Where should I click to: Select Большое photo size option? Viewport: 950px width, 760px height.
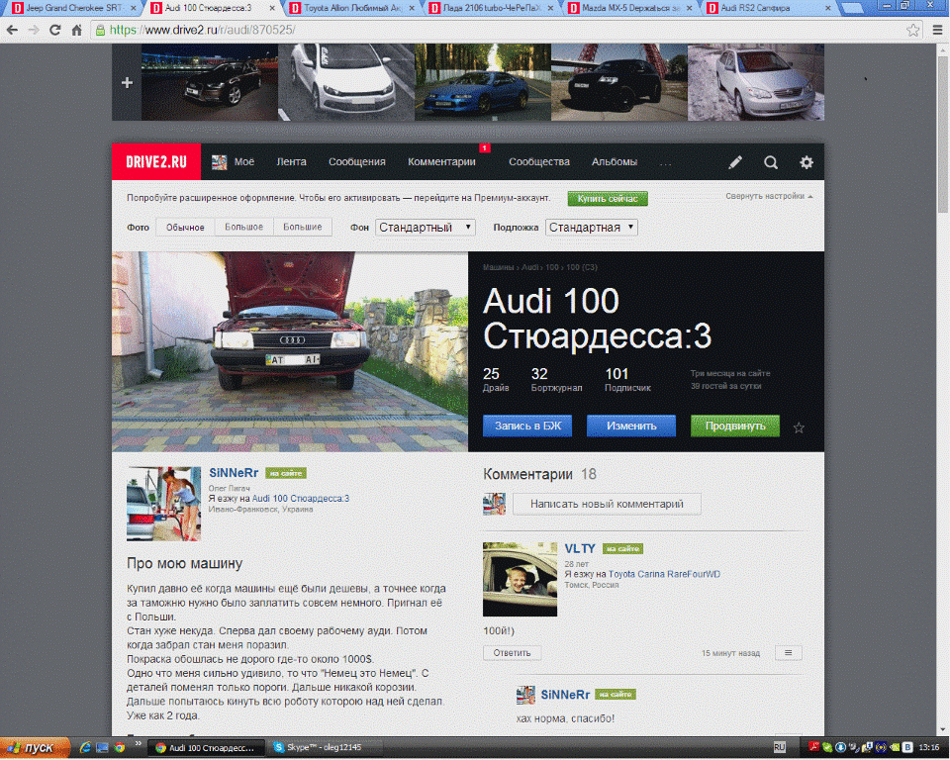(x=244, y=228)
